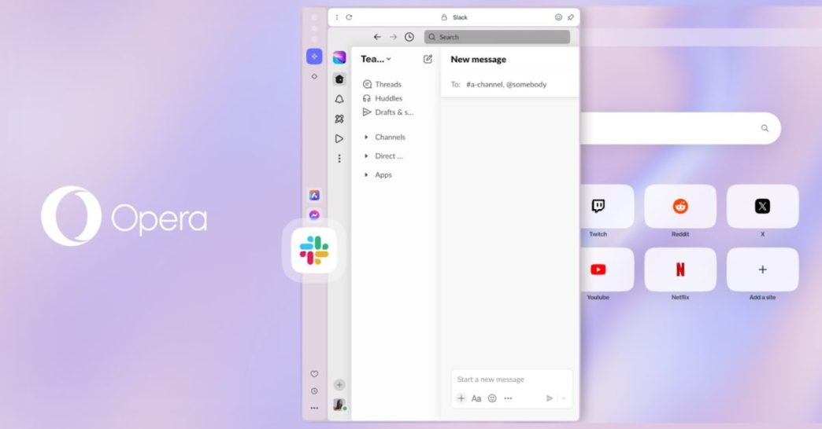Open the Slack Home tab icon
The height and width of the screenshot is (429, 822).
pos(339,79)
